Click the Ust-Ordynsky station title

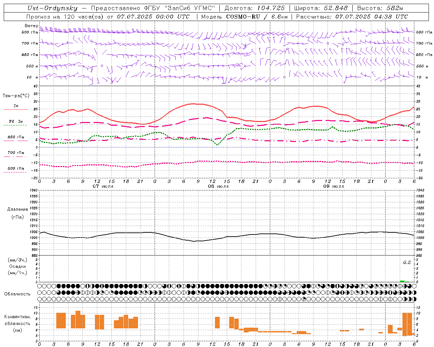tap(53, 8)
